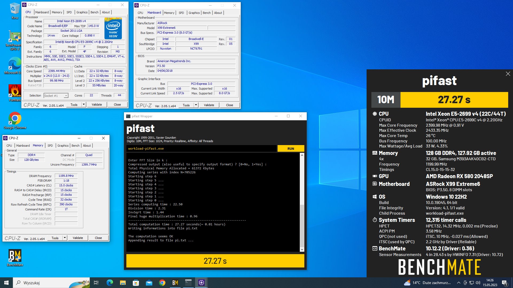Open Chrome from the taskbar

[162, 283]
